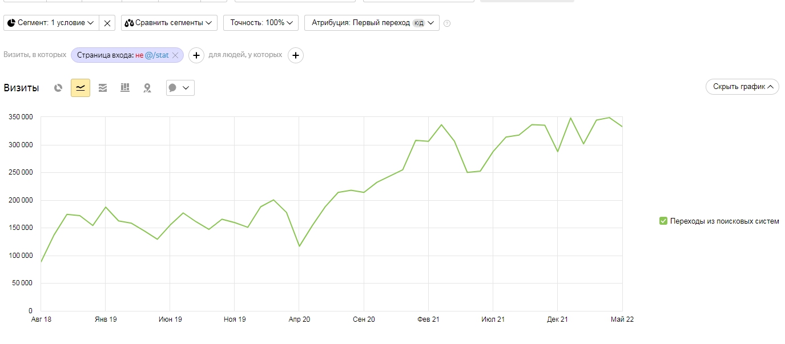Viewport: 785px width, 344px height.
Task: Click the chart peak near Фев 21
Action: 441,124
